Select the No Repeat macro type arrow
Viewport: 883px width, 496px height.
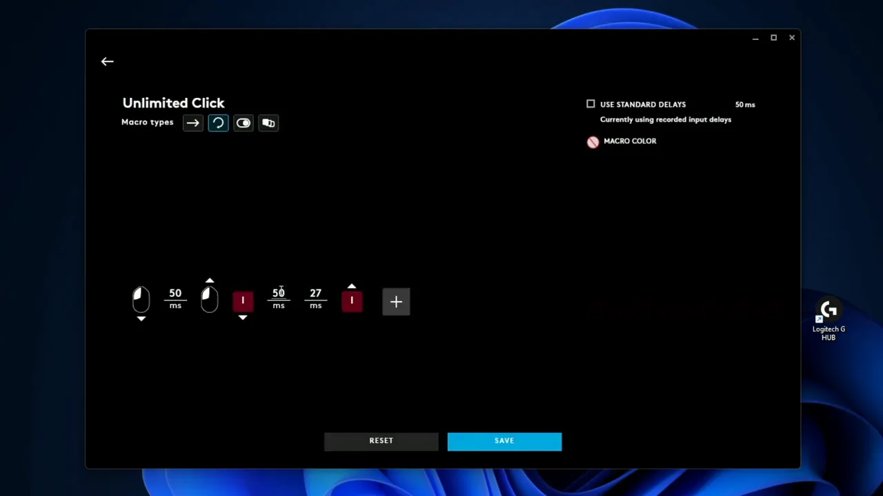tap(192, 123)
